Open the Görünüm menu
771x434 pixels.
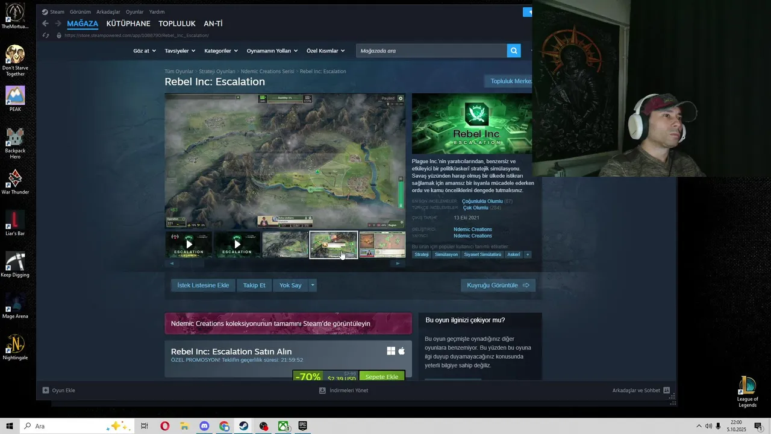coord(80,11)
